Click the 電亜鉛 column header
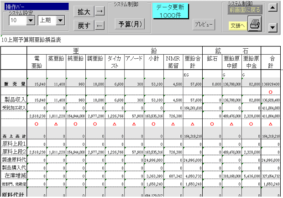 click(x=37, y=62)
